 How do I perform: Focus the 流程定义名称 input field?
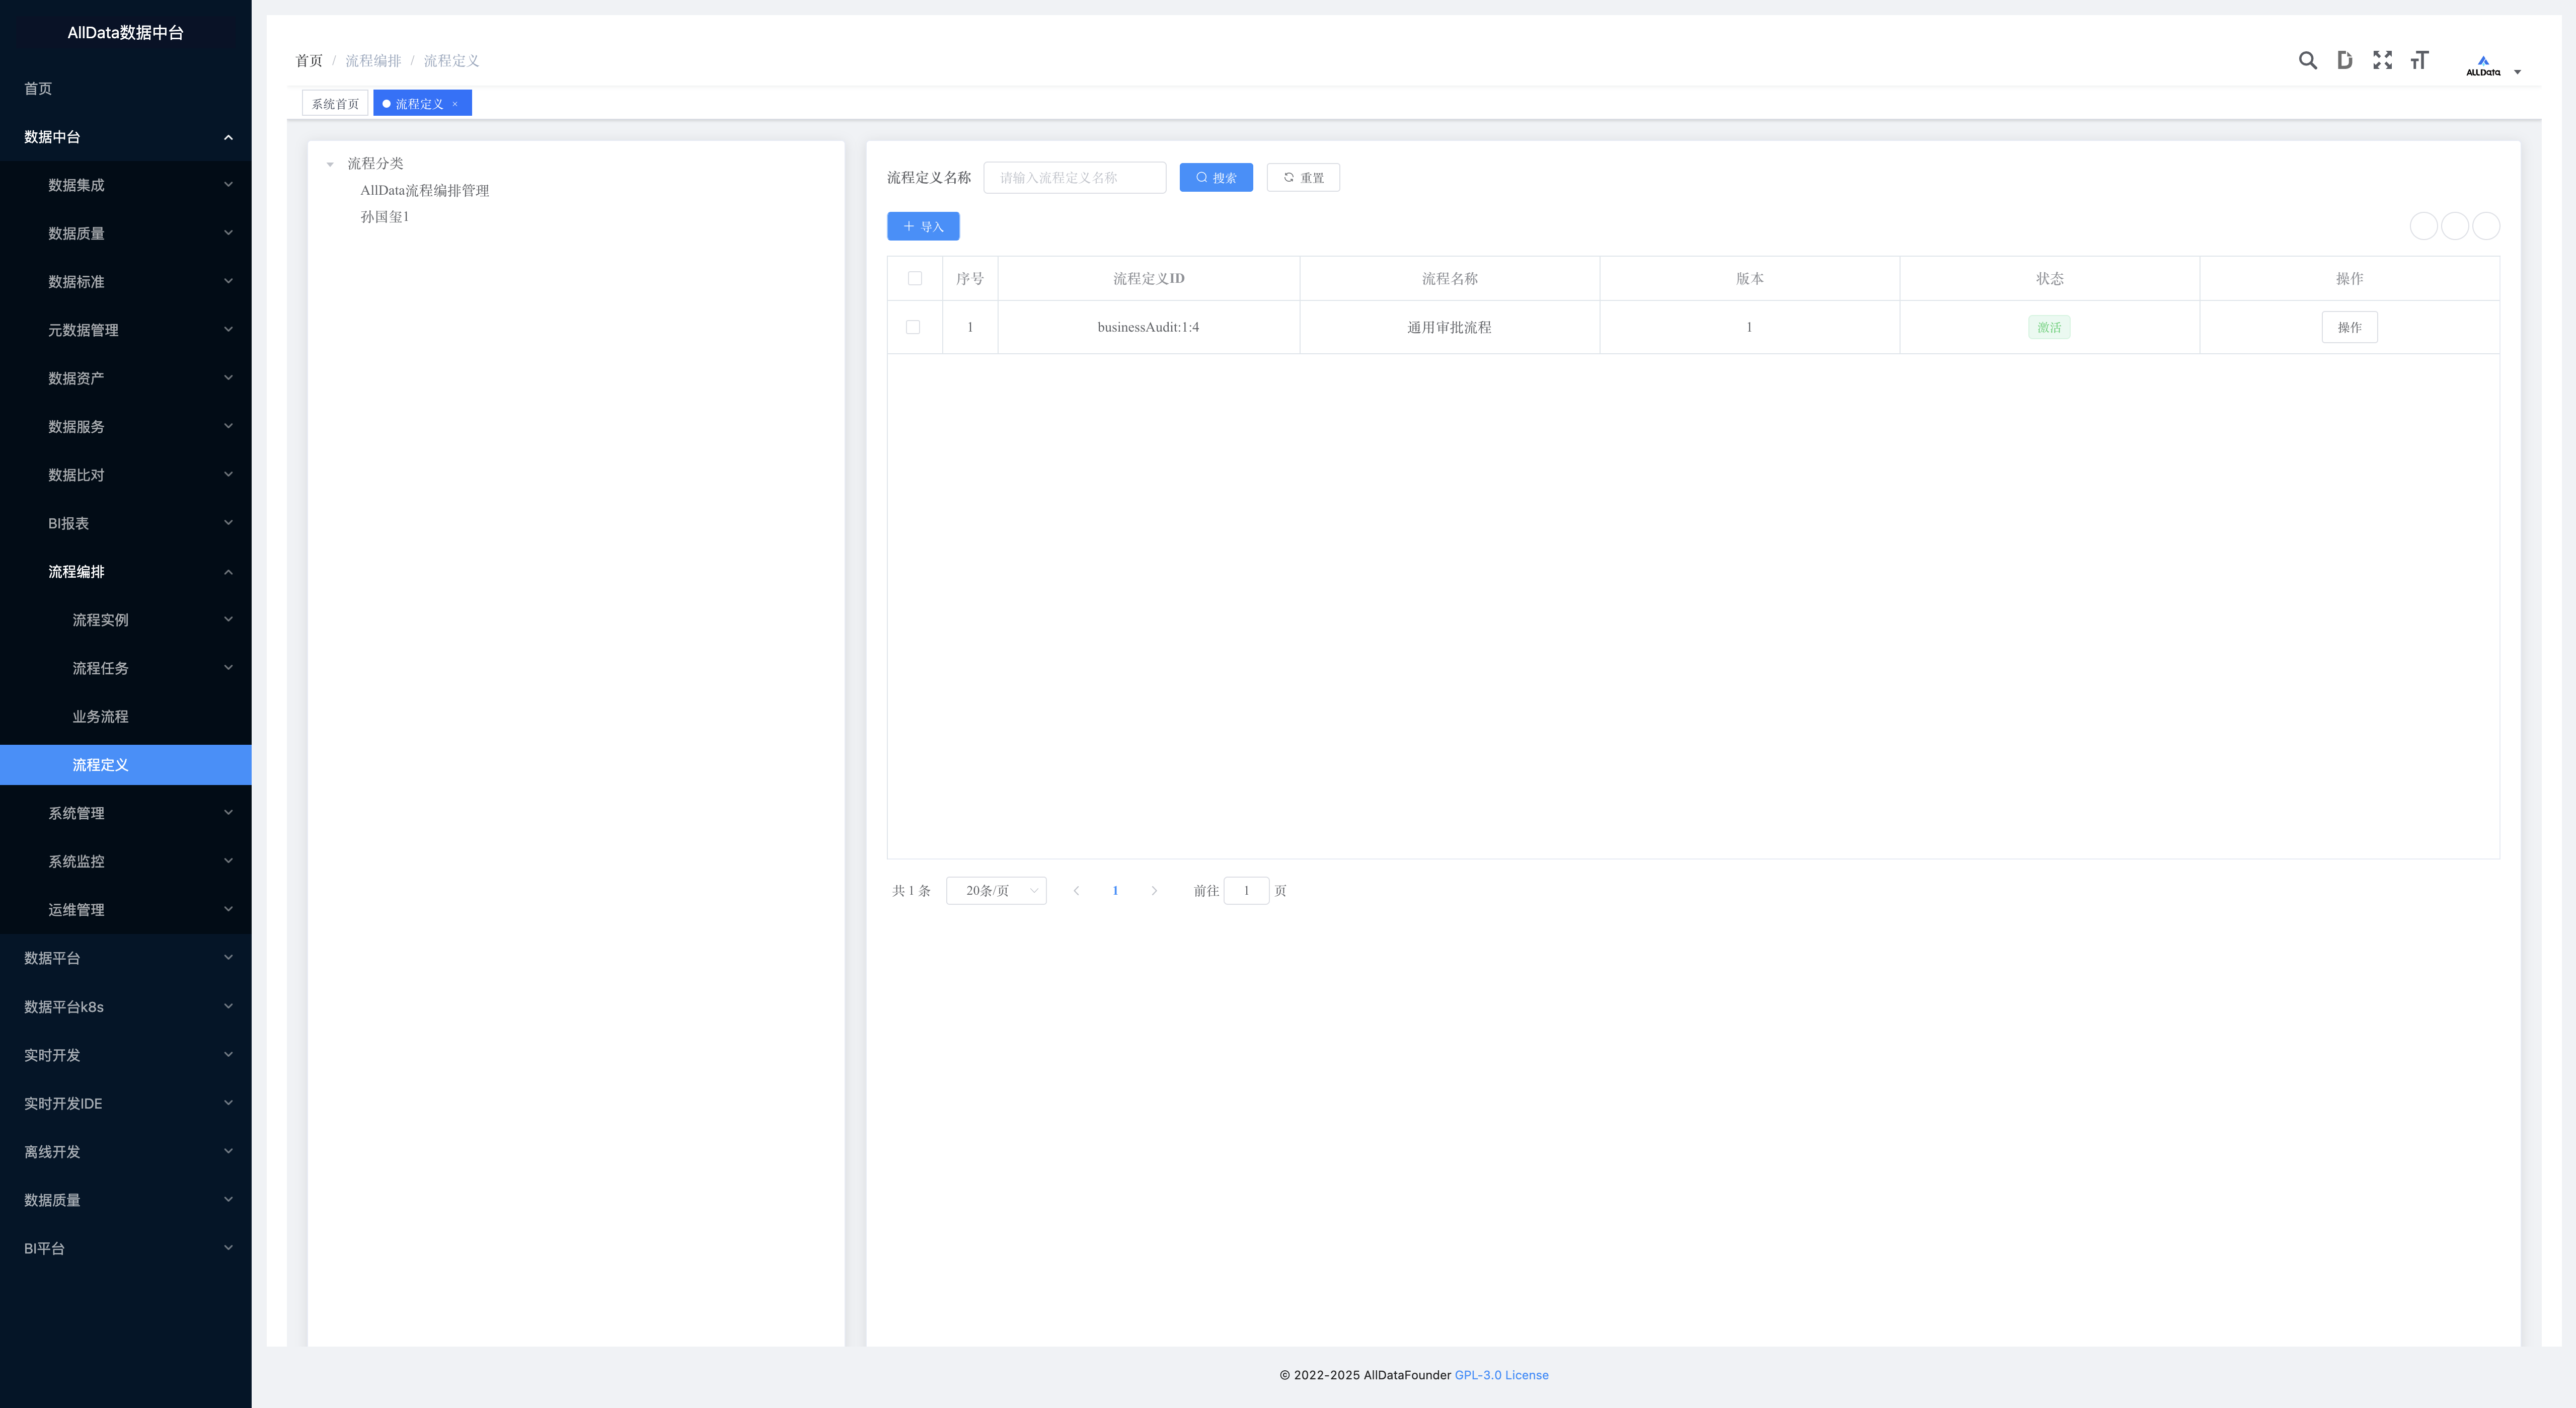point(1075,178)
